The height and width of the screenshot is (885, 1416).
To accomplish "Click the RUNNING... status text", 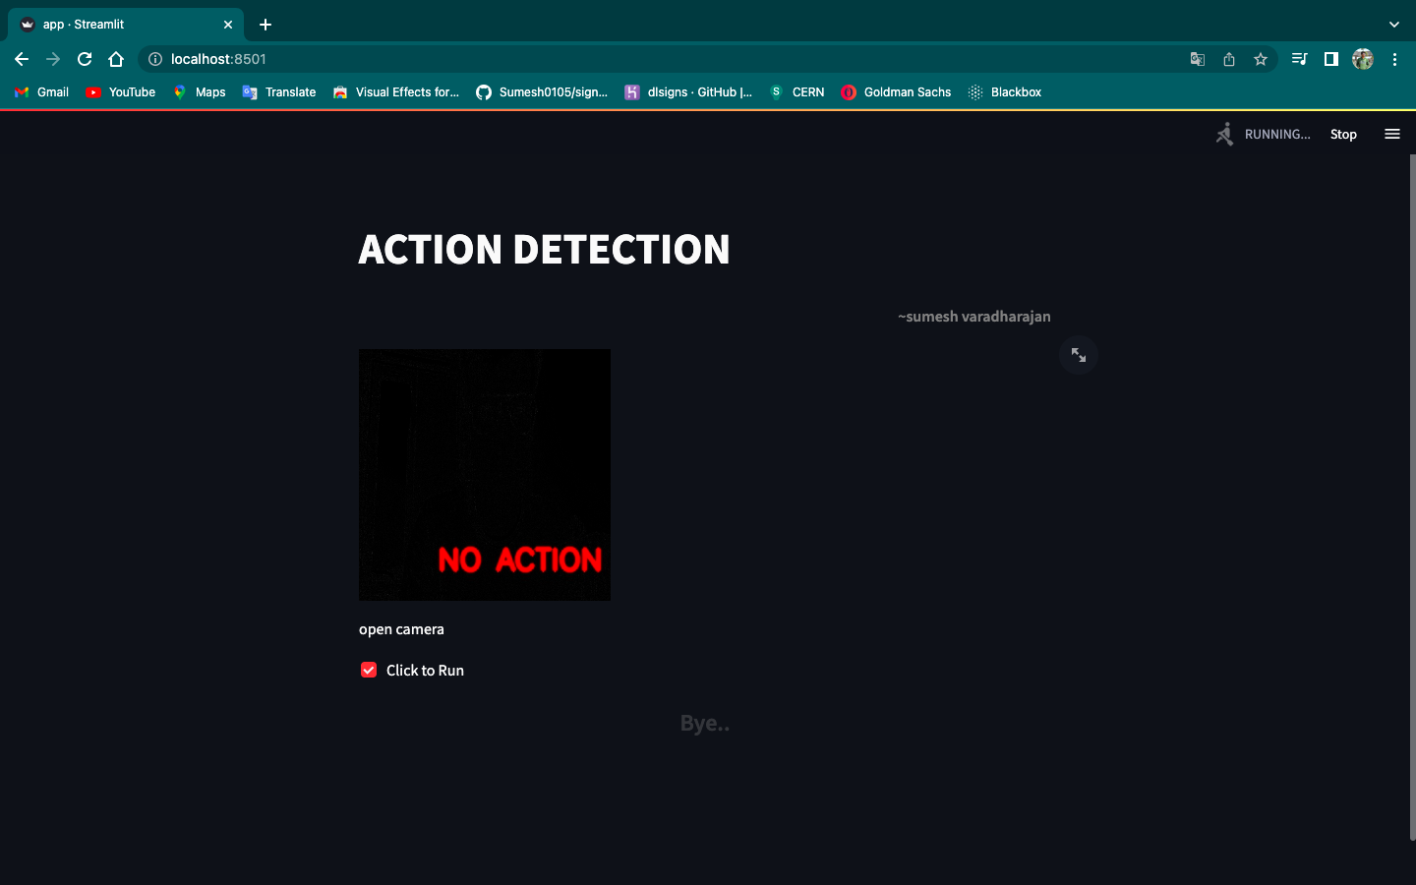I will [1277, 134].
